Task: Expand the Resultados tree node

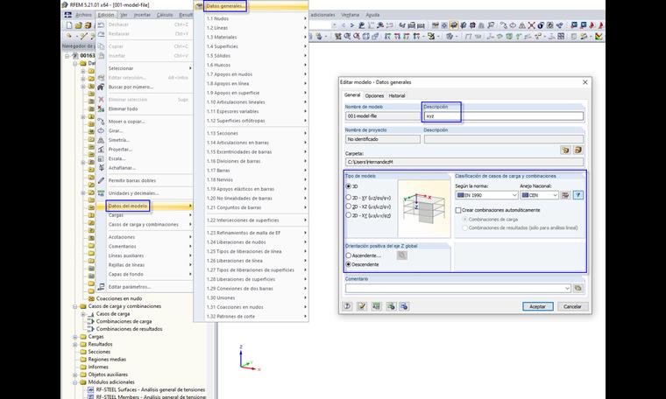Action: tap(74, 344)
